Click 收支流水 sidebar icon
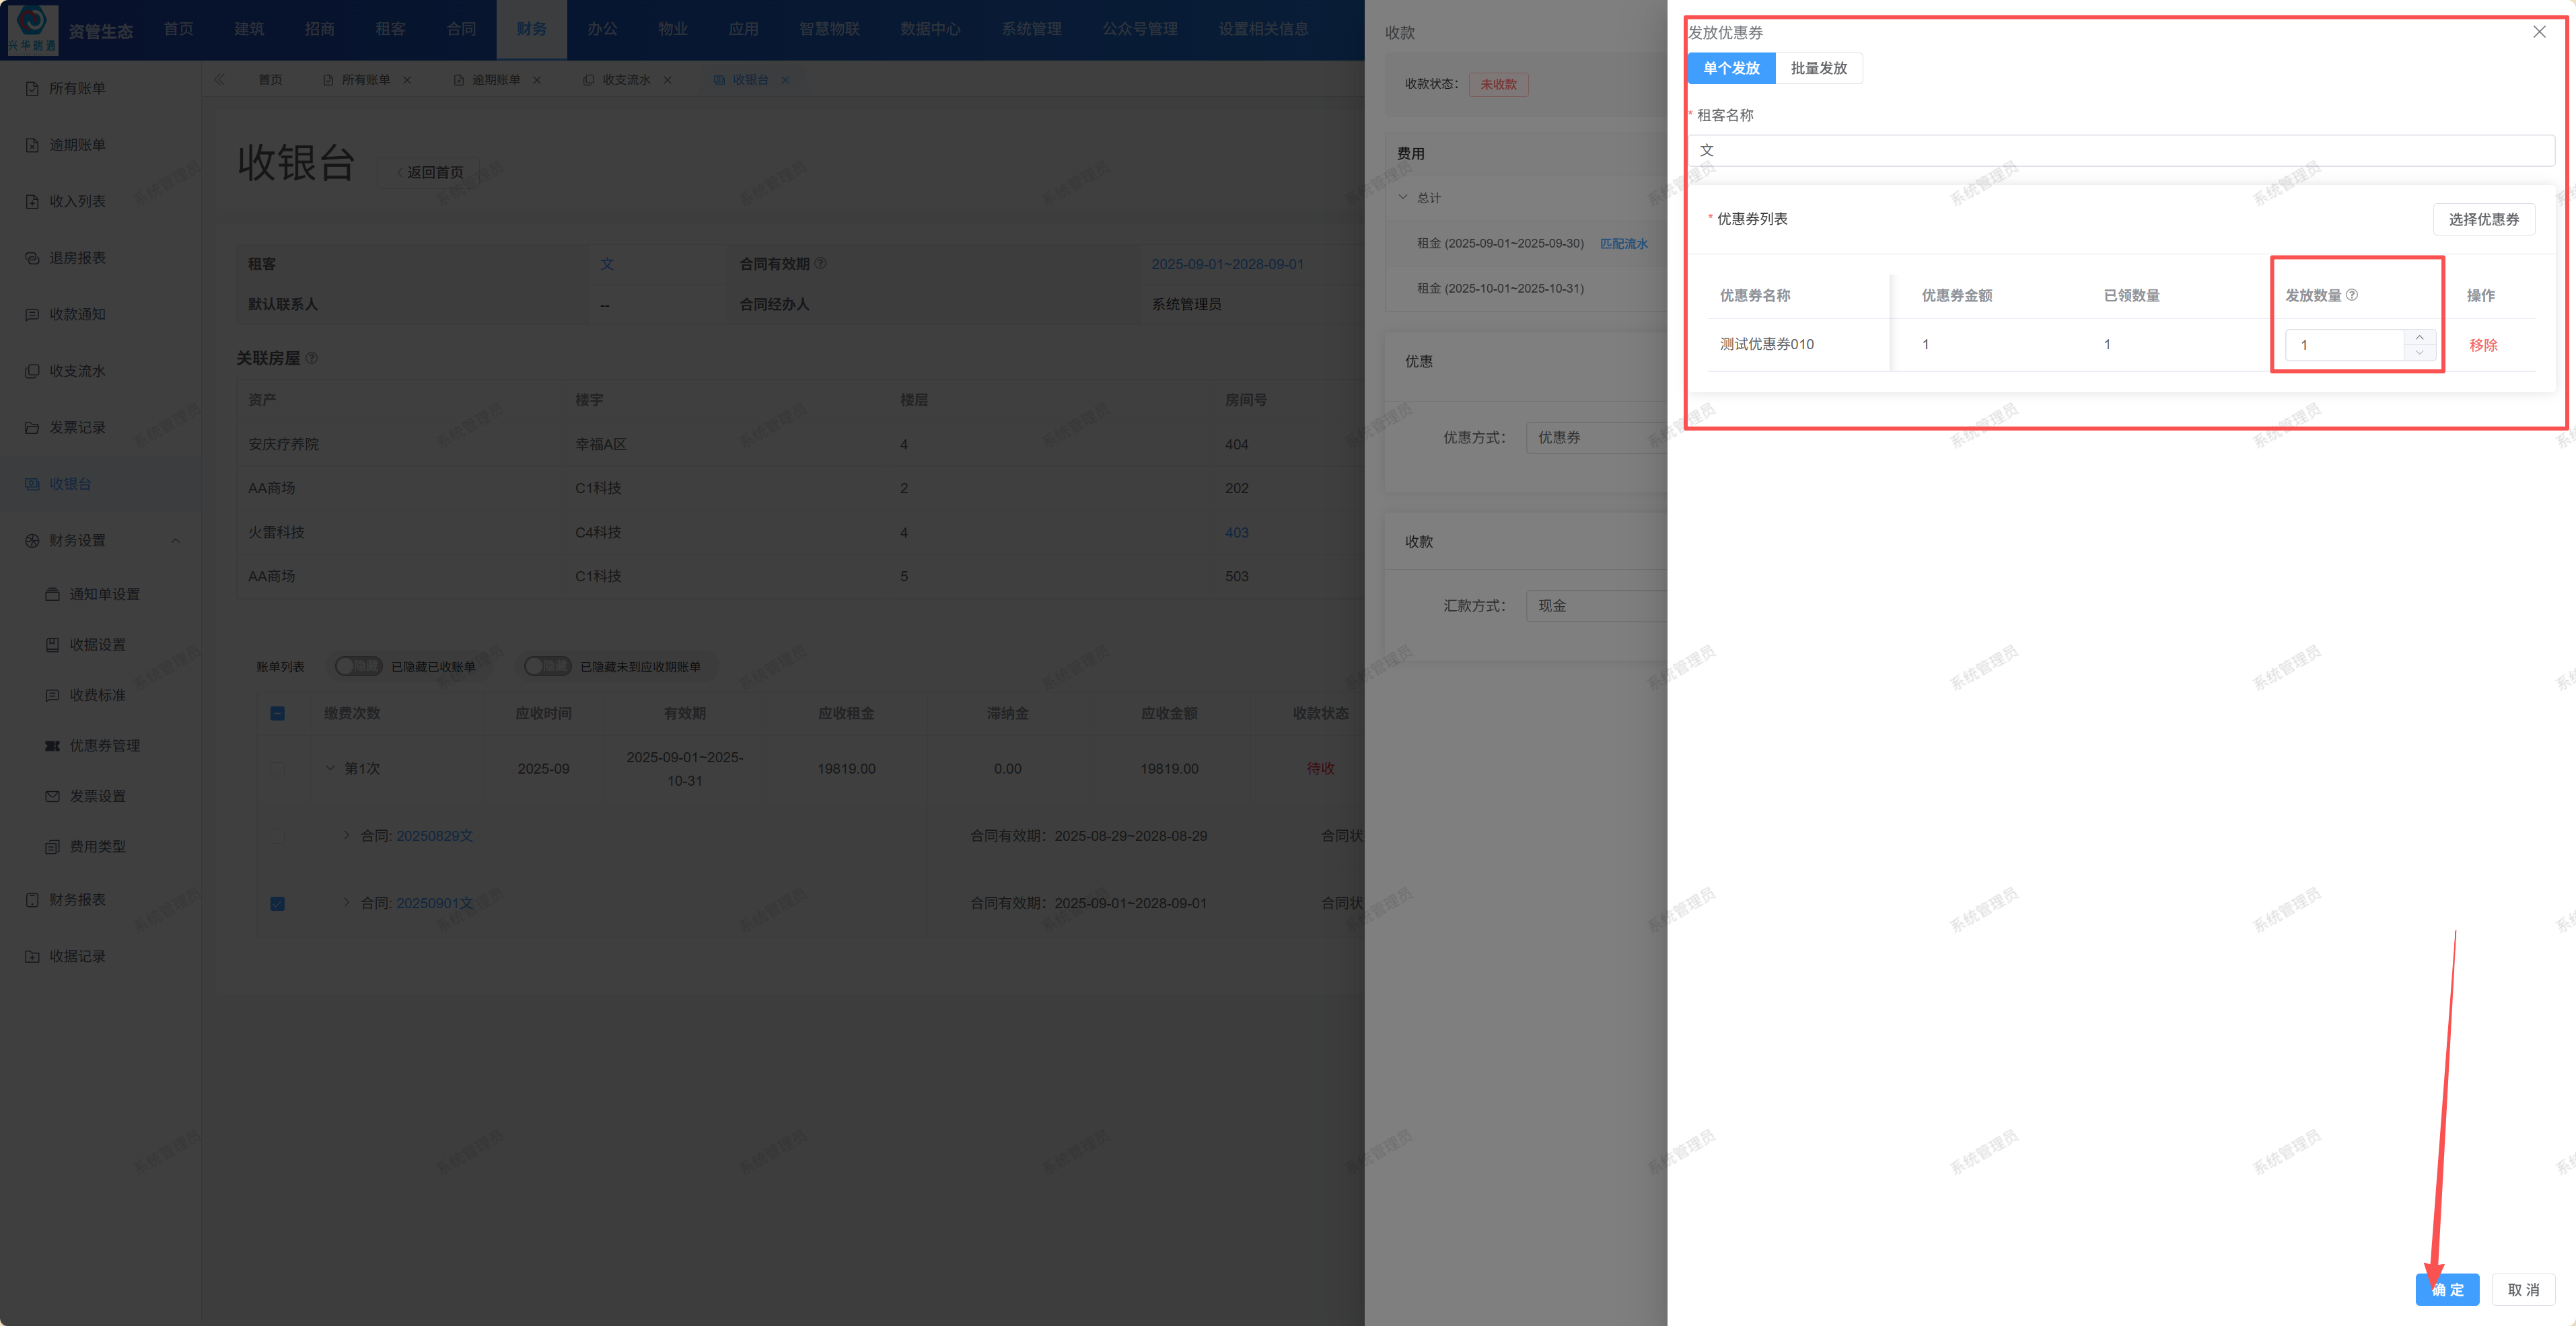2576x1326 pixels. 32,371
